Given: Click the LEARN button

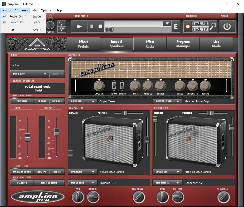Looking at the screenshot, I should 42,101.
